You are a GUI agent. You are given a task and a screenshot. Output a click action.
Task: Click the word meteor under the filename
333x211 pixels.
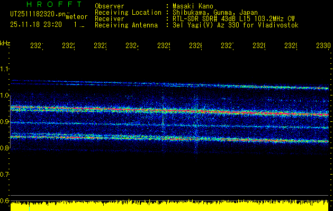coord(77,17)
